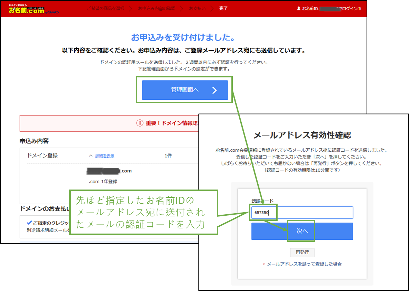Click the info icon in the 重要 notice
409x291 pixels.
tap(140, 123)
